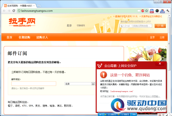Click the green download speed arrow indicator
172x116 pixels.
tap(106, 114)
